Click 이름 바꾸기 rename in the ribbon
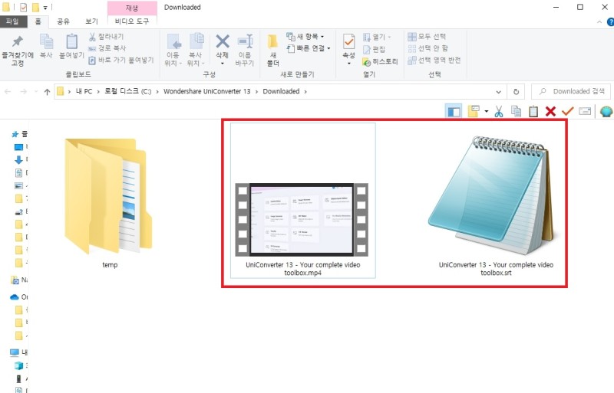614x393 pixels. tap(245, 50)
